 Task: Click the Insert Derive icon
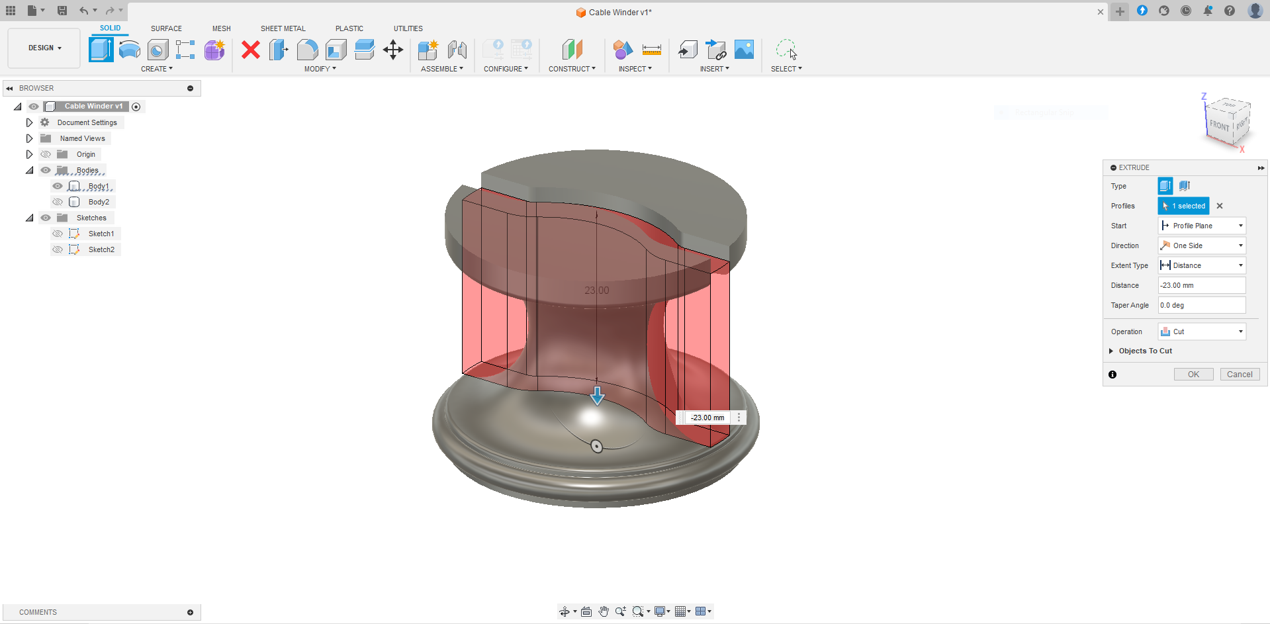688,50
